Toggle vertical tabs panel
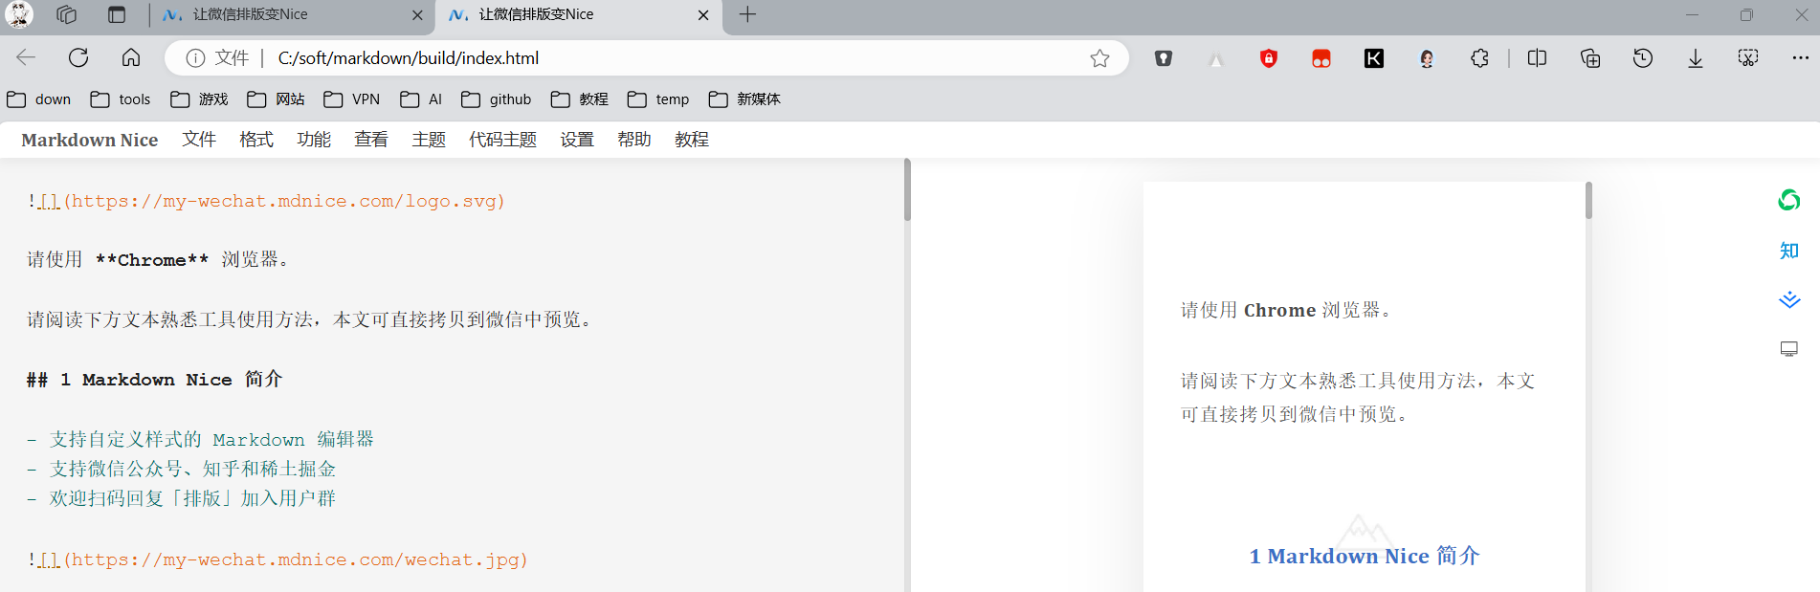The width and height of the screenshot is (1820, 592). (117, 14)
